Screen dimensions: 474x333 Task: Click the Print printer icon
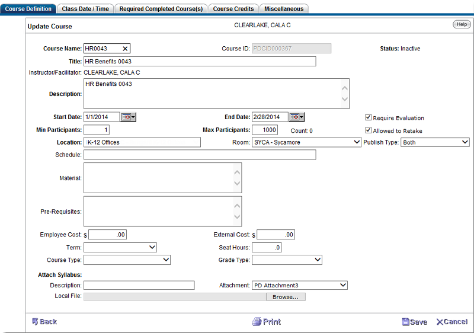coord(256,322)
